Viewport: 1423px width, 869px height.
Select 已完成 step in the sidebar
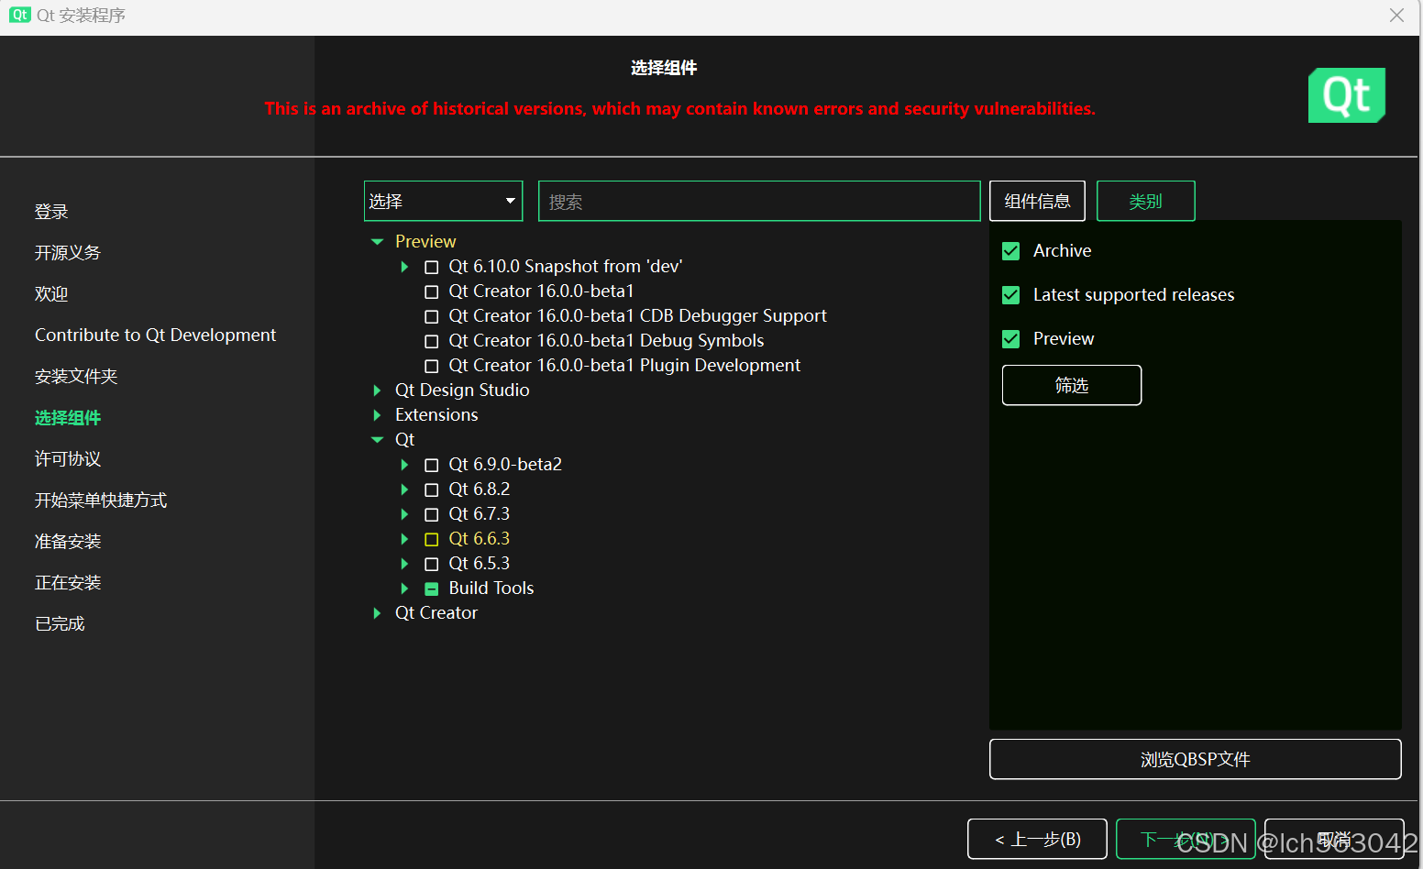tap(60, 624)
